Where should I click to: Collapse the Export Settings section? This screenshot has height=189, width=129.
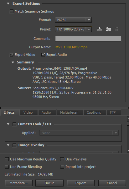pyautogui.click(x=8, y=4)
